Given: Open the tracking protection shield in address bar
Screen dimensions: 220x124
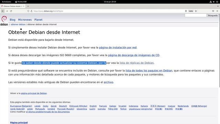Looking at the screenshot, I should click(x=28, y=11).
